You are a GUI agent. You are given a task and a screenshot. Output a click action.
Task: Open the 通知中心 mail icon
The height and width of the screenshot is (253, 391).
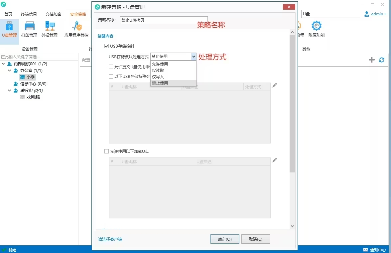(365, 250)
